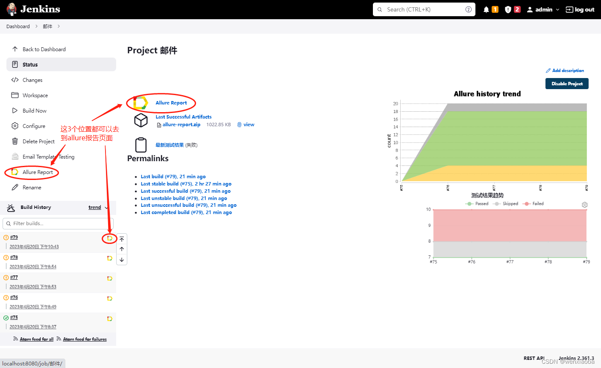
Task: Click the Email Template Testing envelope icon
Action: (x=15, y=156)
